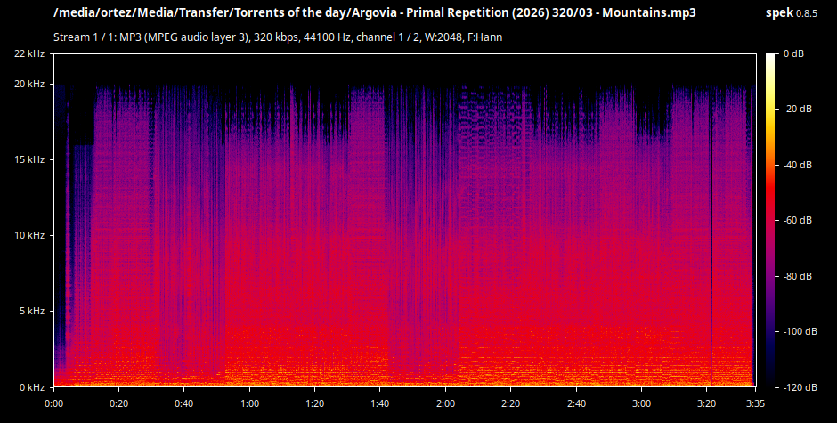Viewport: 837px width, 423px height.
Task: Click the MP3 stream info line
Action: click(x=278, y=37)
